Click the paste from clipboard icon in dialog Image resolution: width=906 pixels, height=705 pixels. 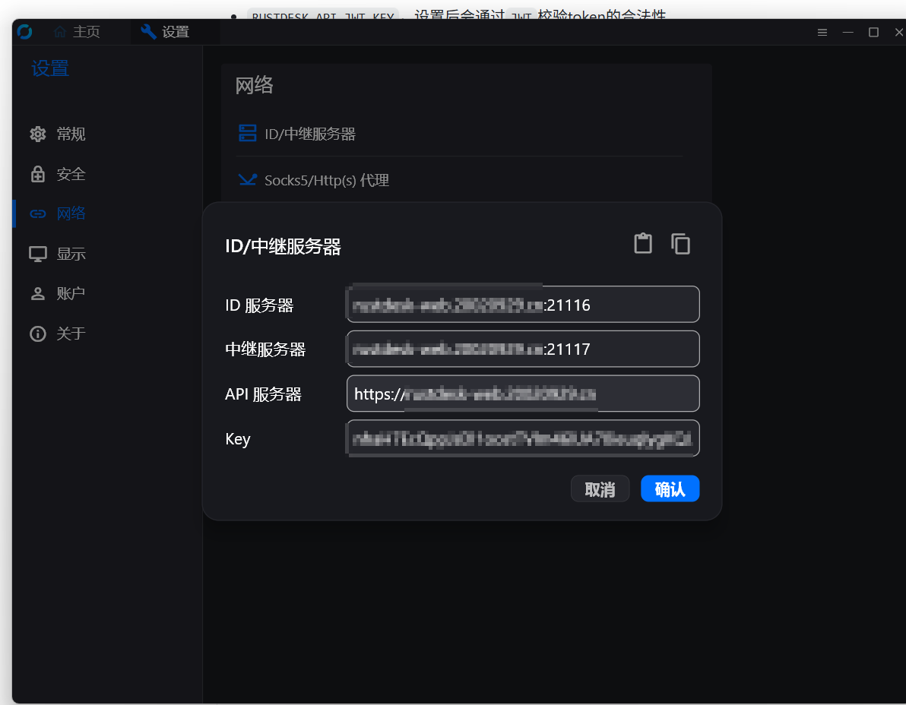643,244
